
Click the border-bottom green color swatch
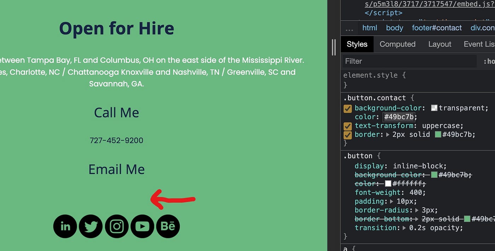click(467, 219)
